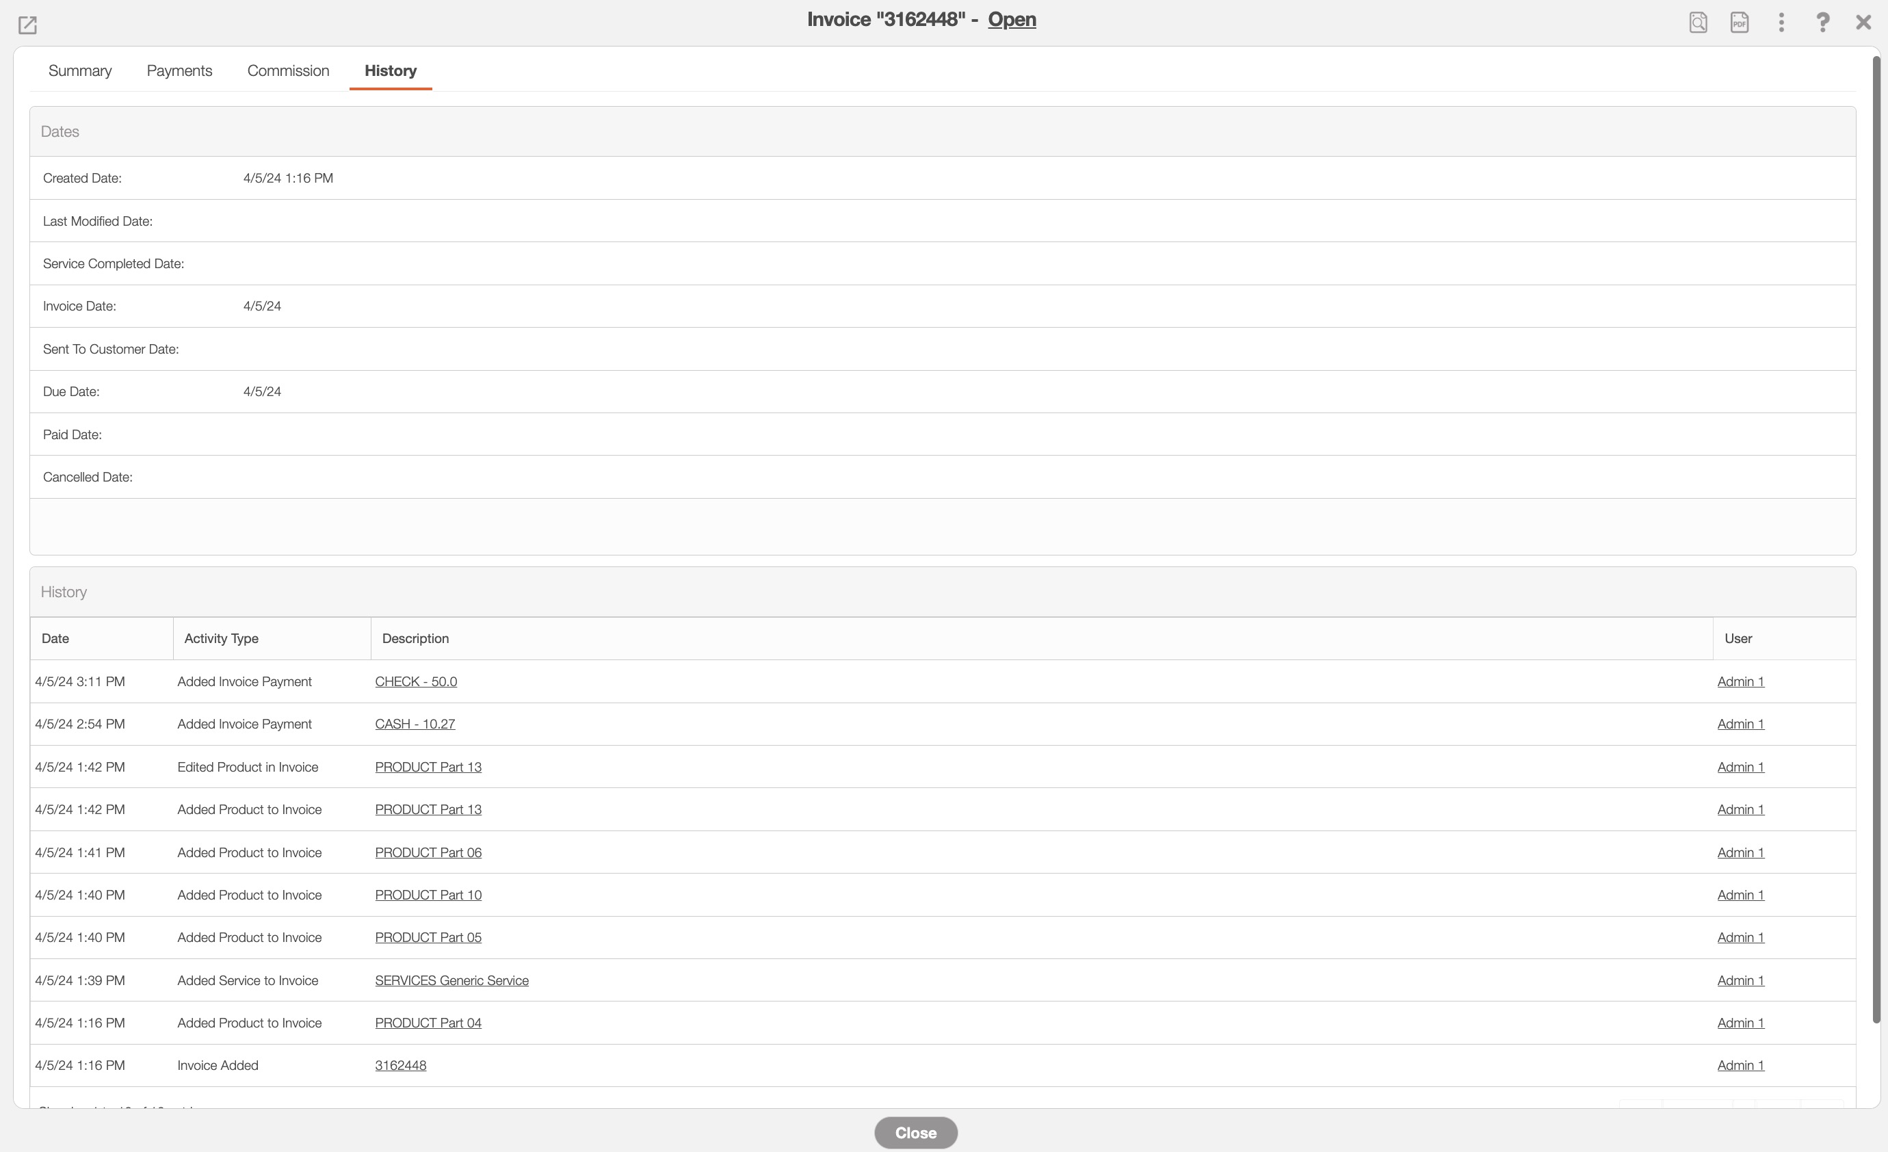This screenshot has height=1152, width=1888.
Task: Open invoice in new window icon
Action: tap(27, 25)
